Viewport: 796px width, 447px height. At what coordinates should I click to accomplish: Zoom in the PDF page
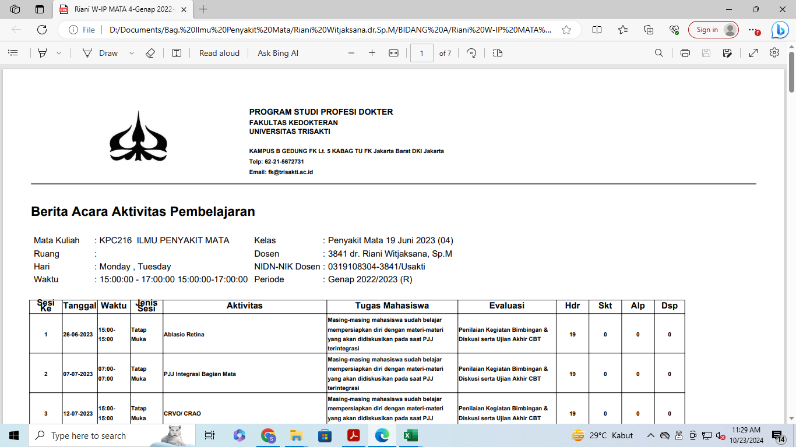pyautogui.click(x=372, y=53)
